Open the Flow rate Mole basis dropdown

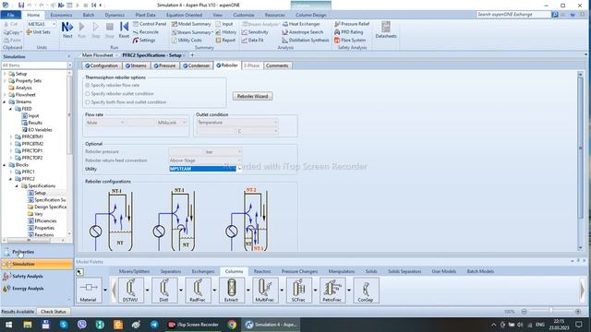122,123
